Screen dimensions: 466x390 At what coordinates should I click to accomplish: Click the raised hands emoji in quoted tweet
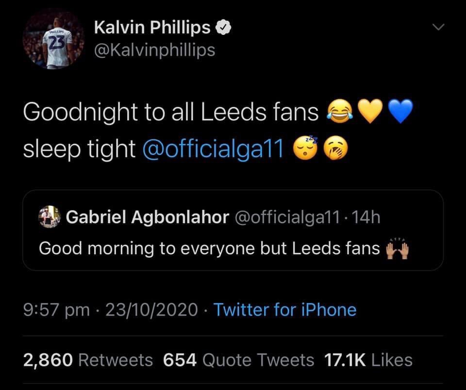[397, 250]
